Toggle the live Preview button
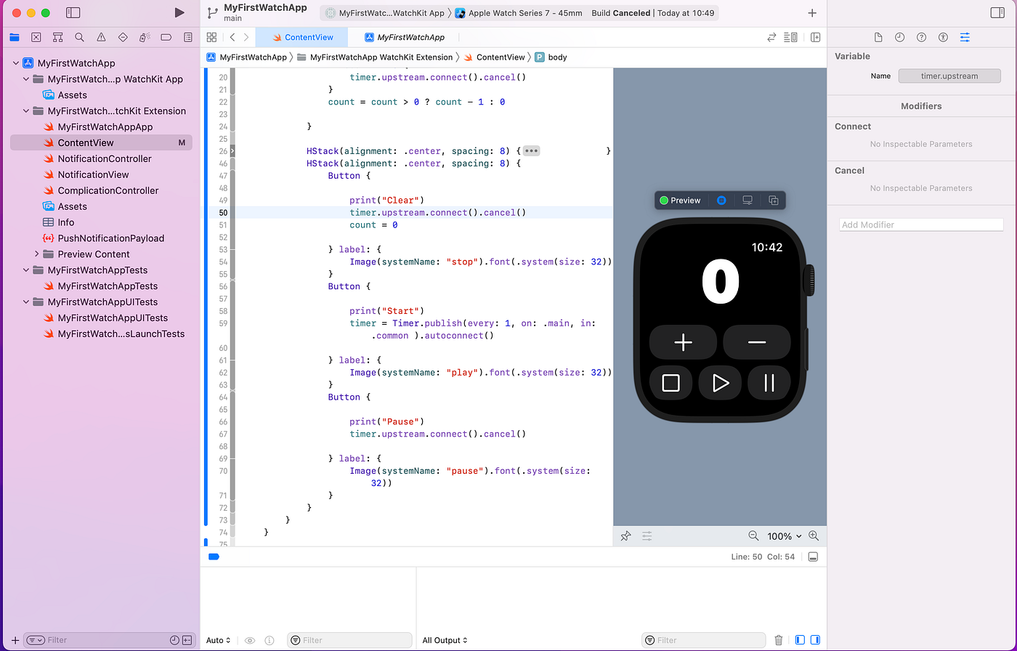The image size is (1017, 651). point(680,200)
